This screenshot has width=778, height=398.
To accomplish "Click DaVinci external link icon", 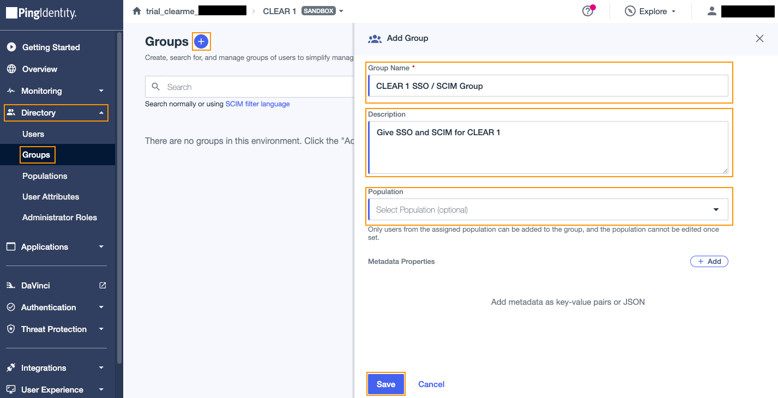I will (102, 285).
